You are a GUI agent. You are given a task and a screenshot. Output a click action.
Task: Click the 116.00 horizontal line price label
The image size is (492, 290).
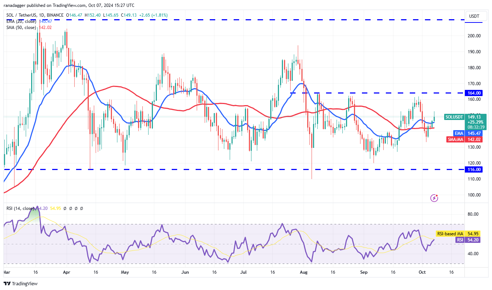(x=474, y=170)
